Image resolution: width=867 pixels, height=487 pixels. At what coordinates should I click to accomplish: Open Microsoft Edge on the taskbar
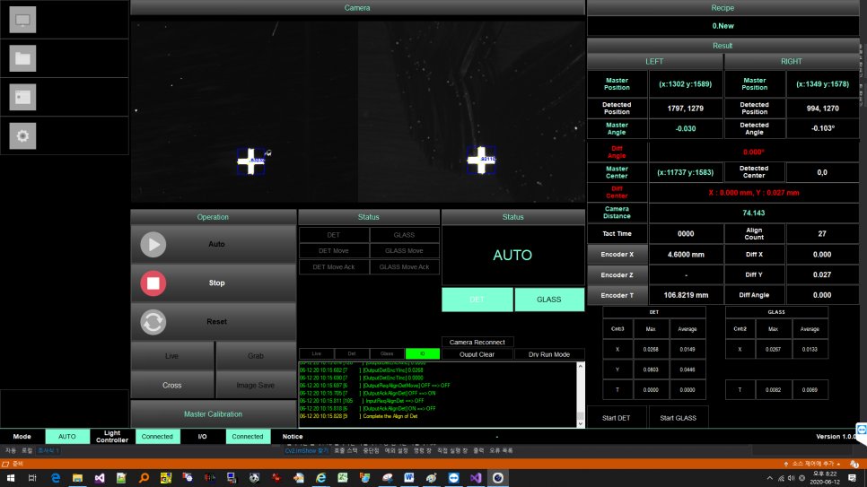click(x=56, y=478)
